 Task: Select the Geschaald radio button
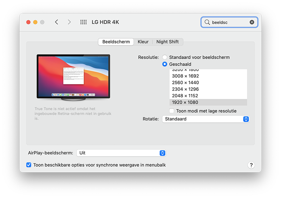tap(164, 64)
